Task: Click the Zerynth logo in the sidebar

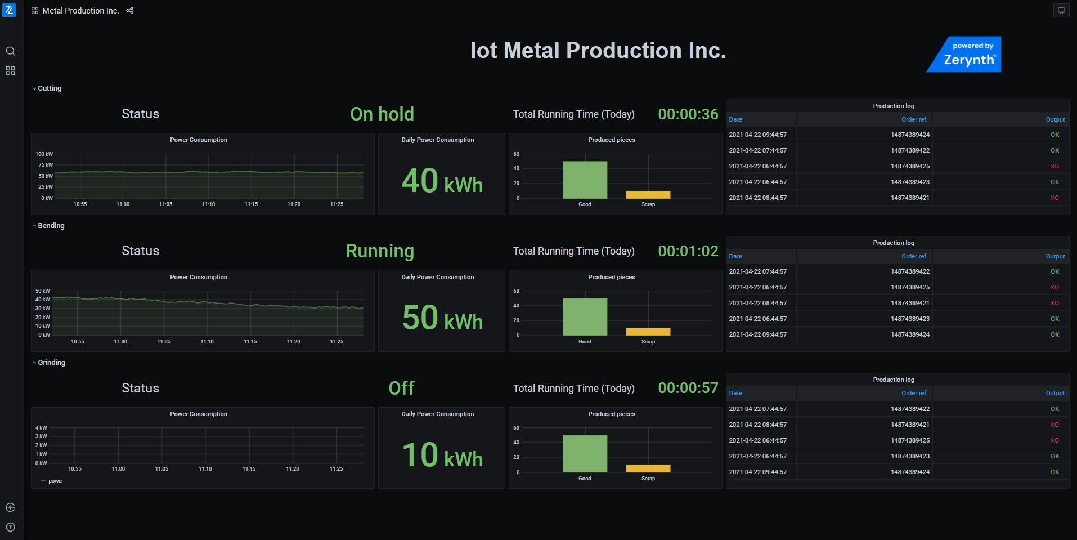Action: point(10,10)
